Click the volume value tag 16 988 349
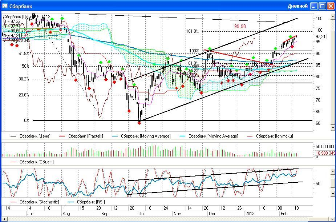This screenshot has height=222, width=336. (325, 153)
